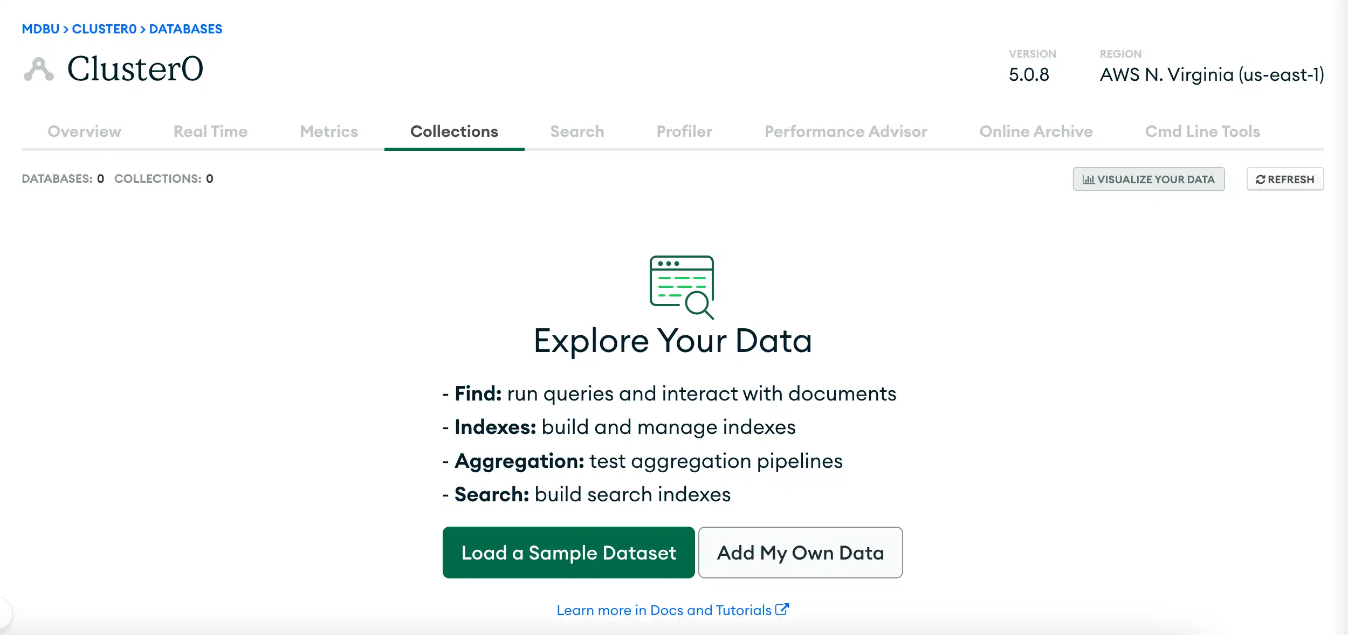
Task: Open the Overview tab
Action: (84, 132)
